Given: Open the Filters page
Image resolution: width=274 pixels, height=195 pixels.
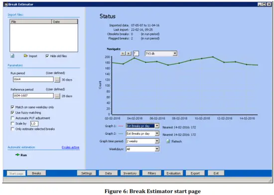Looking at the screenshot, I should (x=151, y=173).
